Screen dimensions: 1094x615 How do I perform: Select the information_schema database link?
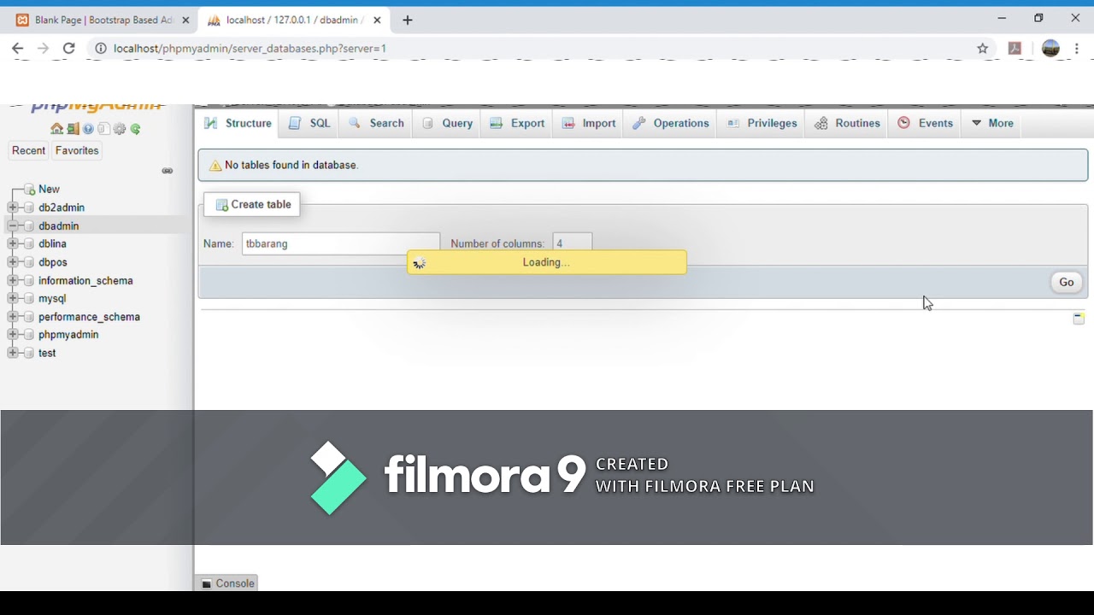[x=85, y=281]
